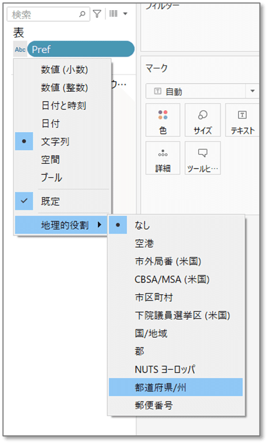
Task: Click the 色 color marks button
Action: click(x=163, y=120)
